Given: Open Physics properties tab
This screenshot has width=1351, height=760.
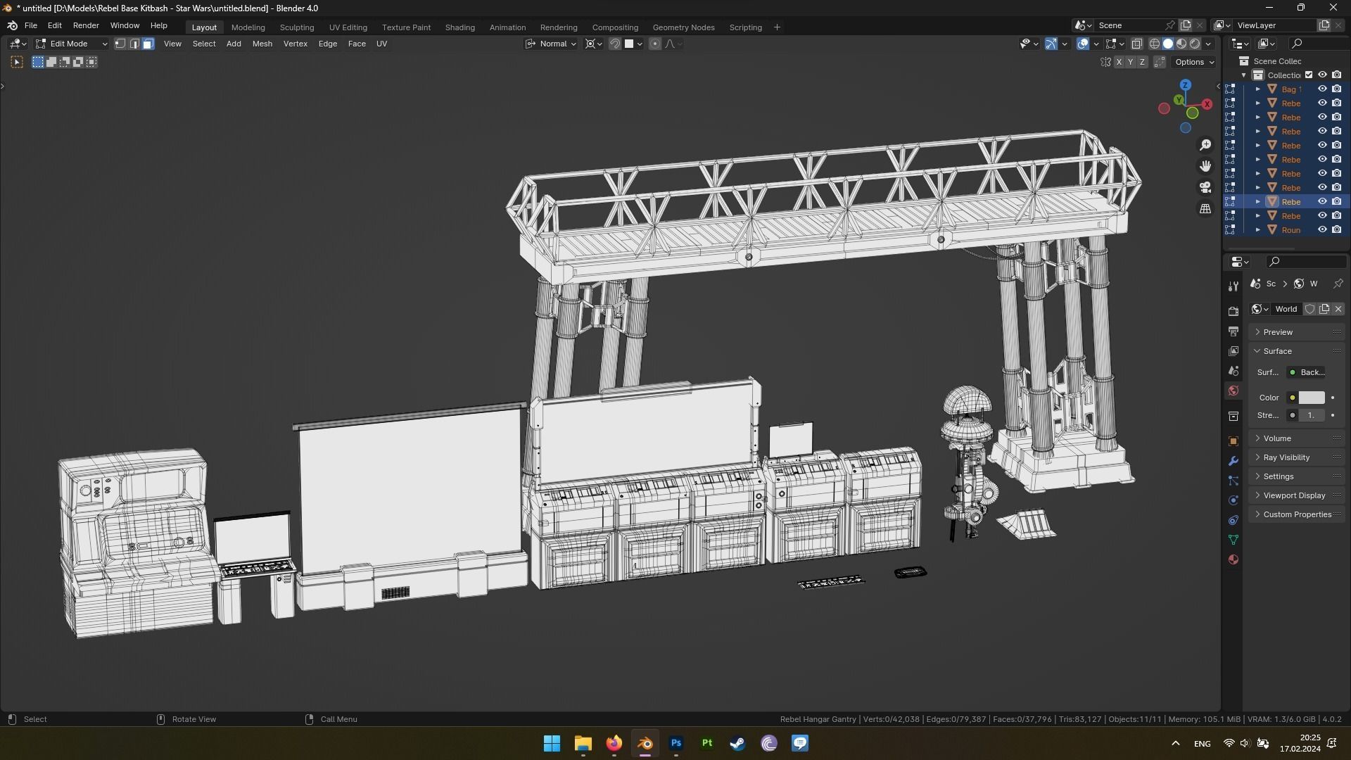Looking at the screenshot, I should pos(1233,500).
